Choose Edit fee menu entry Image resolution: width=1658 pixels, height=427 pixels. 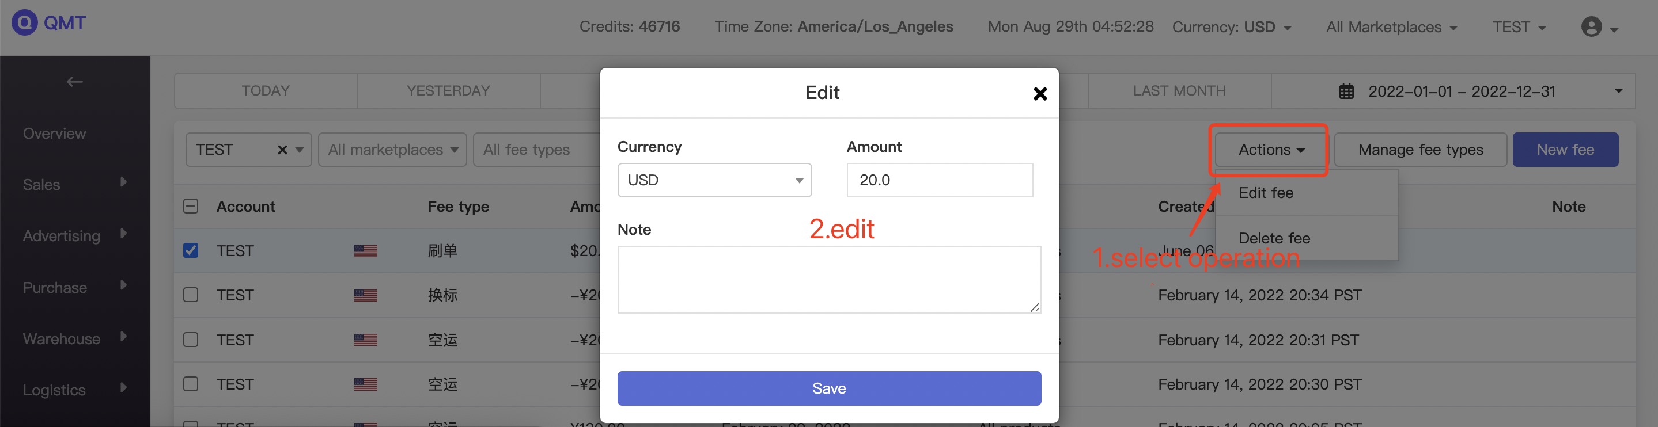click(1265, 193)
